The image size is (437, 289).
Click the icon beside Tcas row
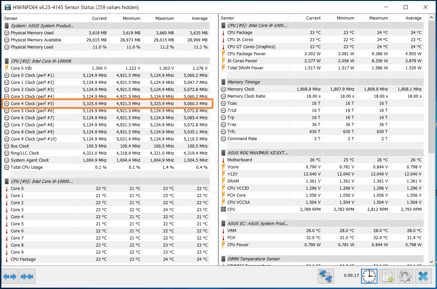pos(223,103)
